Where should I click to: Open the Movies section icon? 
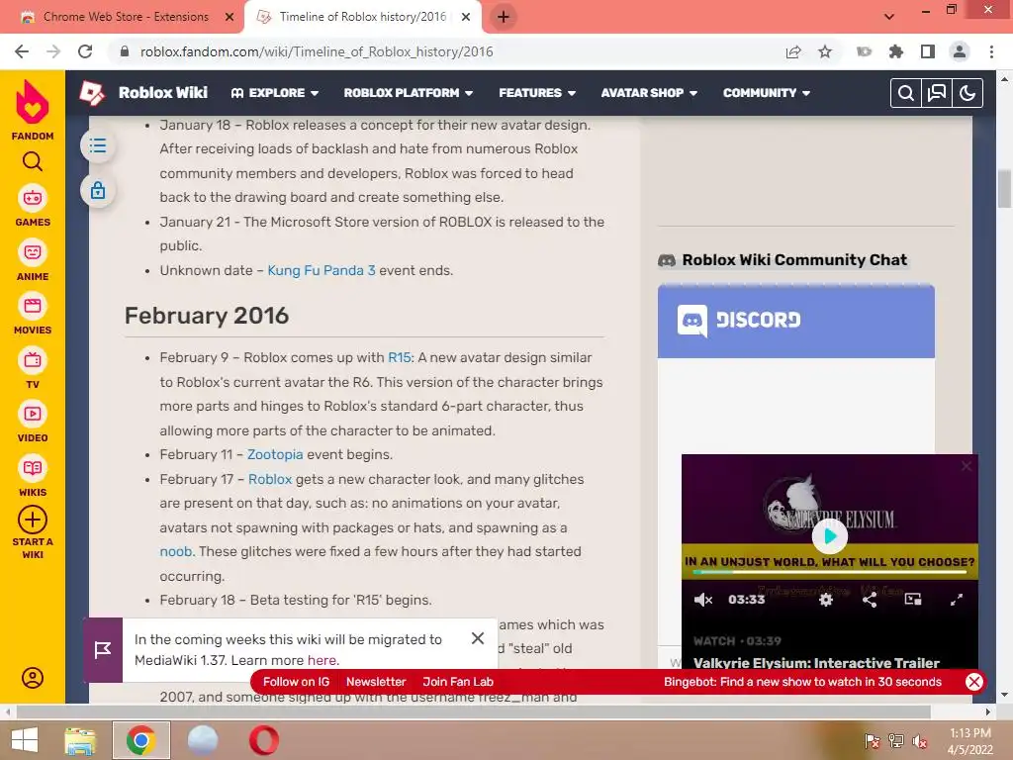point(33,306)
